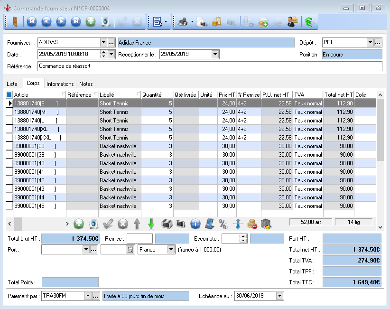Click the blue information icon
390x309 pixels.
[x=195, y=224]
